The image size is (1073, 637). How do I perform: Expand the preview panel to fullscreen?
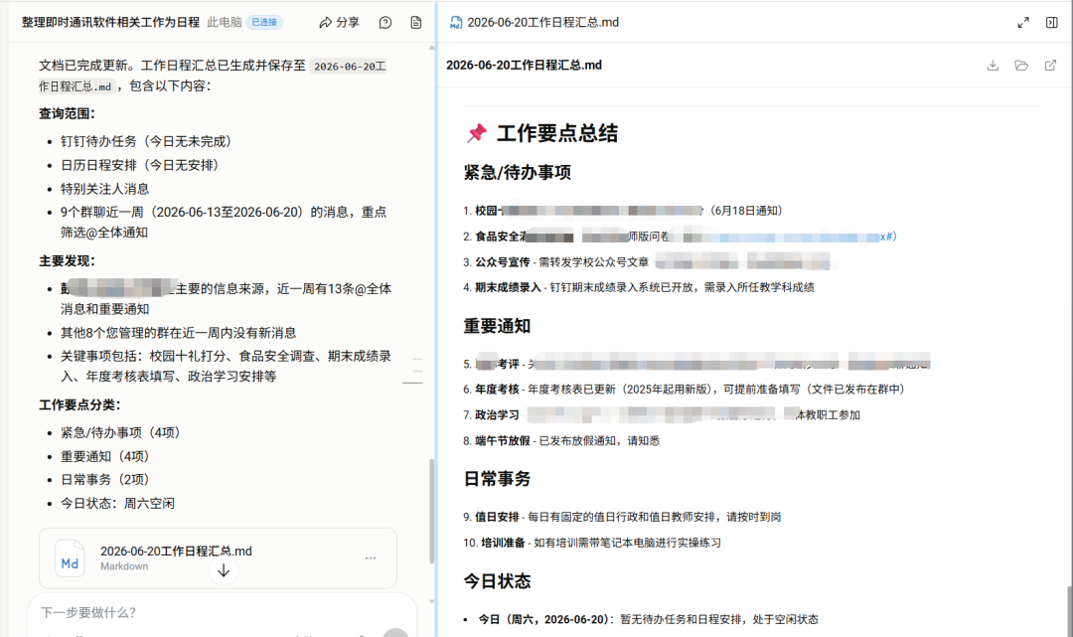tap(1023, 23)
